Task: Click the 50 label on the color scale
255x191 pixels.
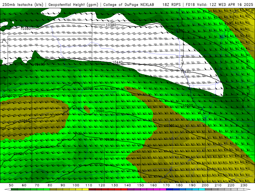Action: tap(11, 185)
